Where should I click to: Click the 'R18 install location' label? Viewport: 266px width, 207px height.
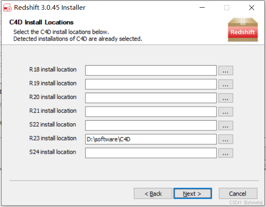[53, 69]
